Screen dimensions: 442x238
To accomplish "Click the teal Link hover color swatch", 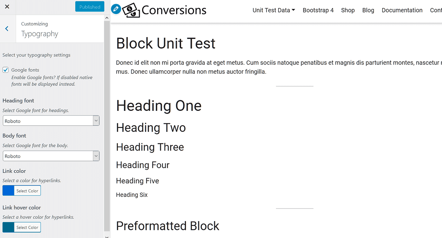I will (x=8, y=227).
